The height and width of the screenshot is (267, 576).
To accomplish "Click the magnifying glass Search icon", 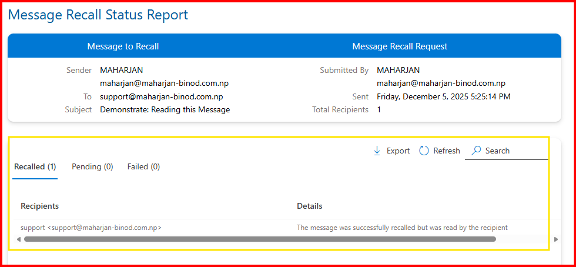I will click(476, 151).
